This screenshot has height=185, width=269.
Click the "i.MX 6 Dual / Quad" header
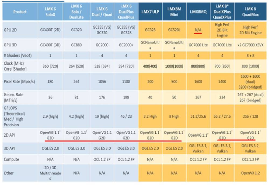pos(102,12)
